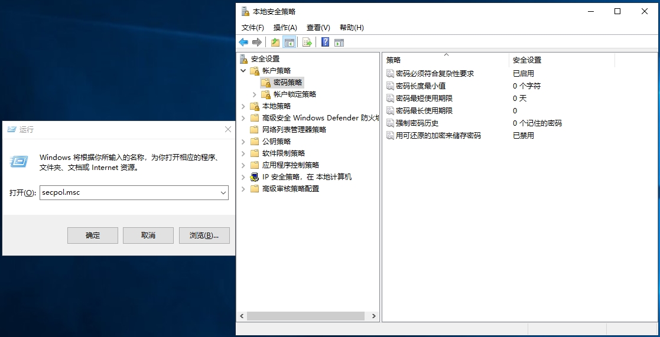660x337 pixels.
Task: Click the 0 个记住的密码 setting value
Action: [x=537, y=123]
